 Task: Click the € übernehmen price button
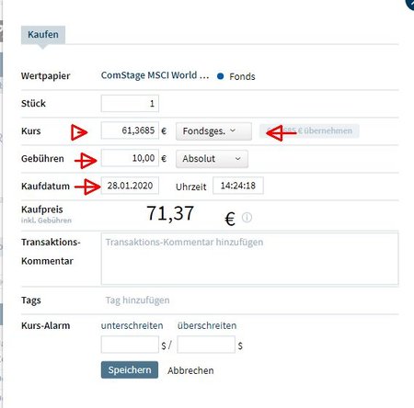[x=309, y=131]
